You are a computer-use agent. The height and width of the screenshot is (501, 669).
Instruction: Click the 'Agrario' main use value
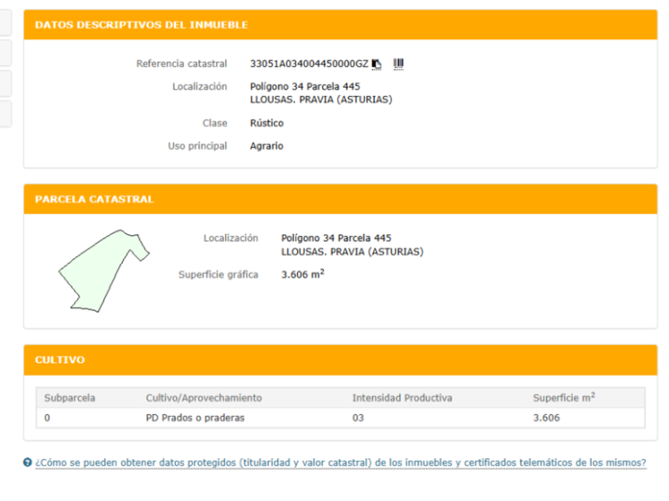click(x=267, y=146)
